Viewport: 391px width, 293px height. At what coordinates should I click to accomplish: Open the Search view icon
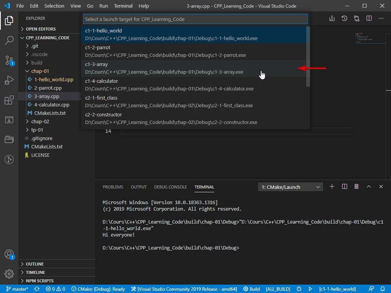(9, 40)
